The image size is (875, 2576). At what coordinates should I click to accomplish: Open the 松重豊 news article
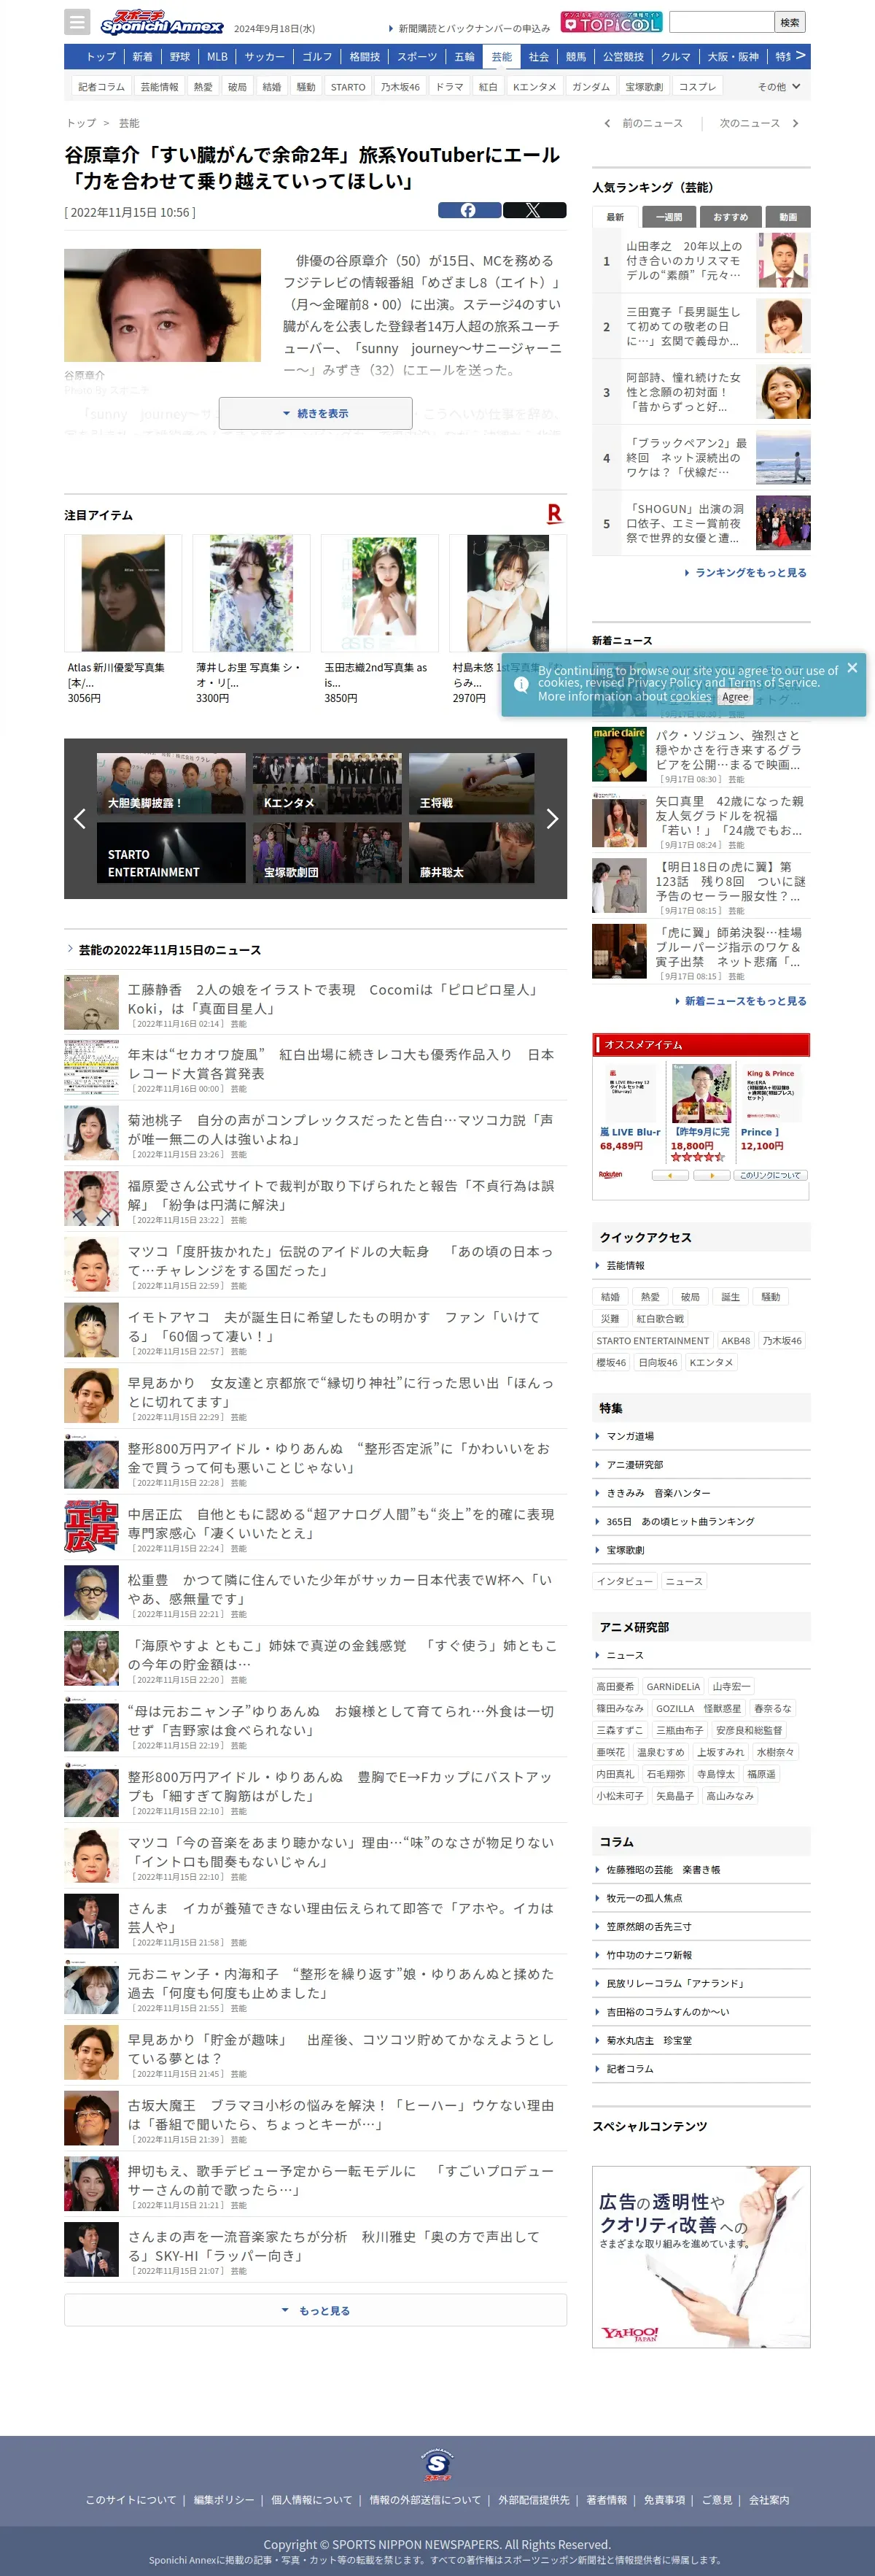316,1592
